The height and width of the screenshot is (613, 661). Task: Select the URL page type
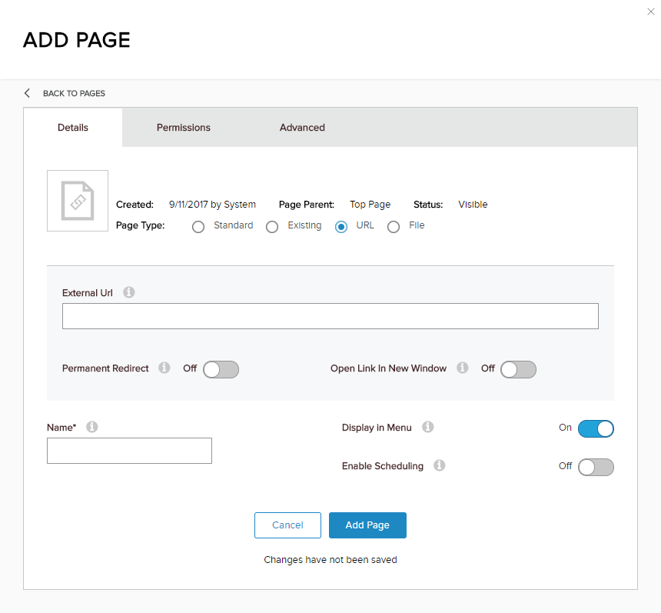pyautogui.click(x=341, y=227)
